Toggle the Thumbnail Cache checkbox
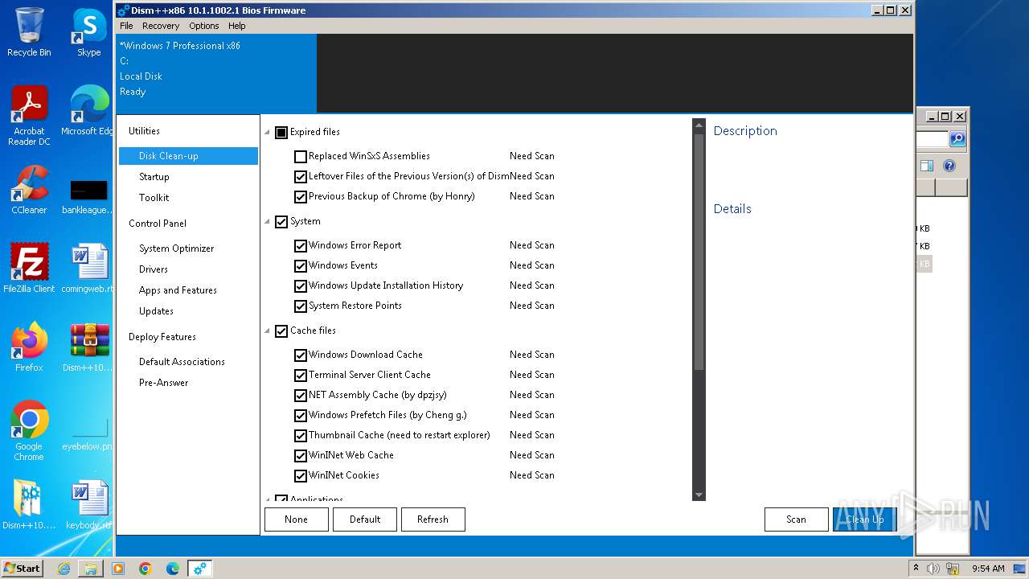Image resolution: width=1029 pixels, height=579 pixels. (301, 436)
